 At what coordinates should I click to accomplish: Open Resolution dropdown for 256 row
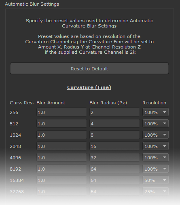coord(156,112)
